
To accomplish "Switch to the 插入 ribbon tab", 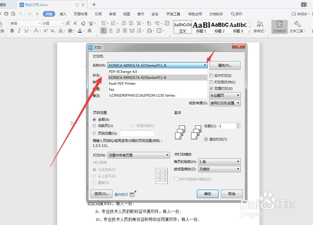I will [63, 14].
